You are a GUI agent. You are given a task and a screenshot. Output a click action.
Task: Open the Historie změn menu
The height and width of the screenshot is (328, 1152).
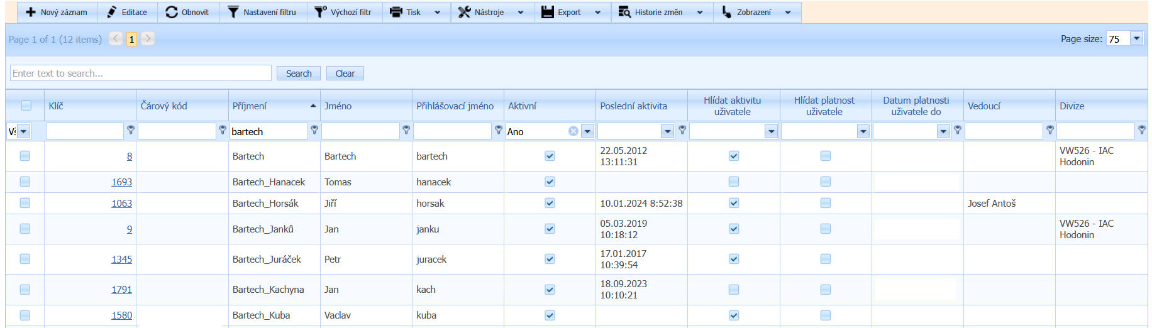[658, 12]
